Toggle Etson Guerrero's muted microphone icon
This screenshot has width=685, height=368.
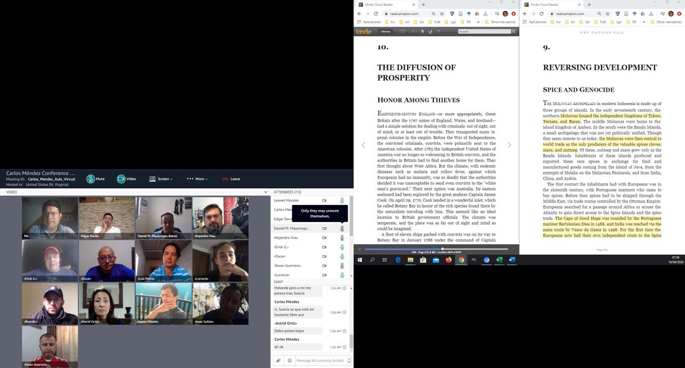point(342,265)
